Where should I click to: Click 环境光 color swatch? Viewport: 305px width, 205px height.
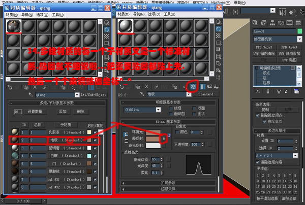(x=154, y=132)
